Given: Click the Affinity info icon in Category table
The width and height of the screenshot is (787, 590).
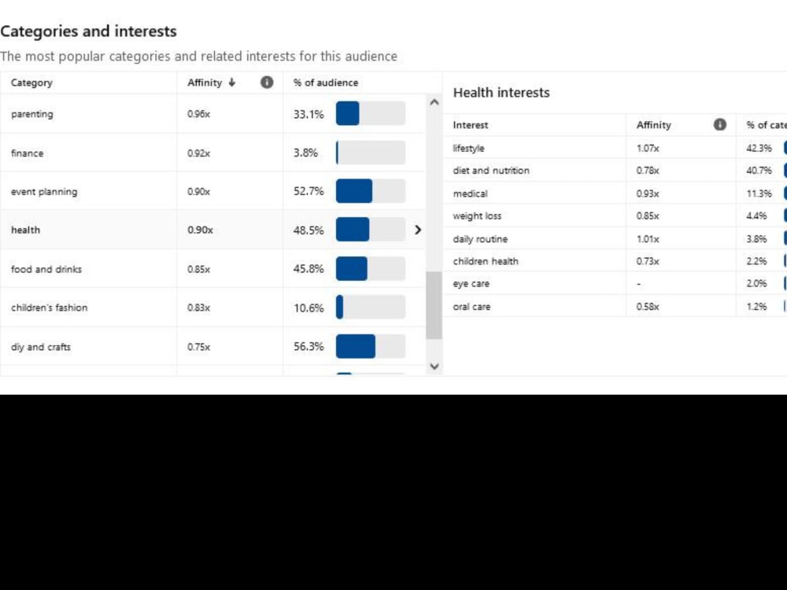Looking at the screenshot, I should click(267, 83).
